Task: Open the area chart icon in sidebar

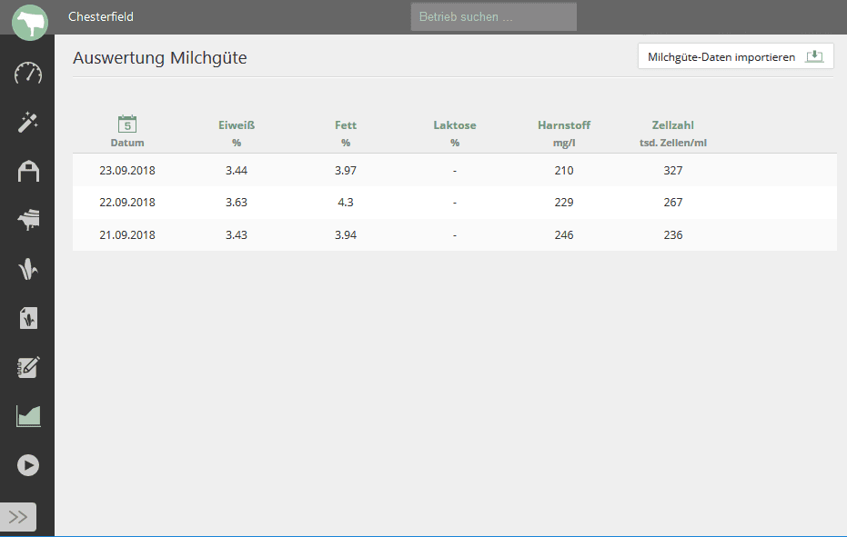Action: click(28, 416)
